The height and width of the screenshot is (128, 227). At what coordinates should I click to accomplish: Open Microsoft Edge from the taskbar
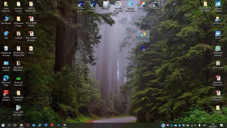point(40,125)
